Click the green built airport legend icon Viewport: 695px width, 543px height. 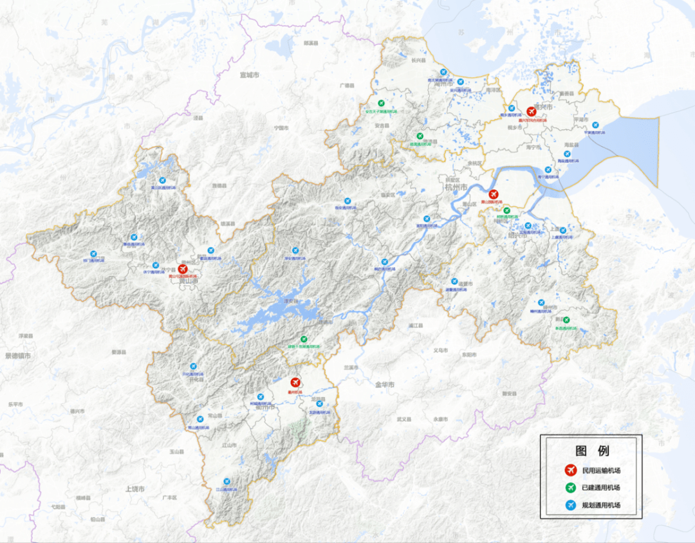(x=570, y=488)
